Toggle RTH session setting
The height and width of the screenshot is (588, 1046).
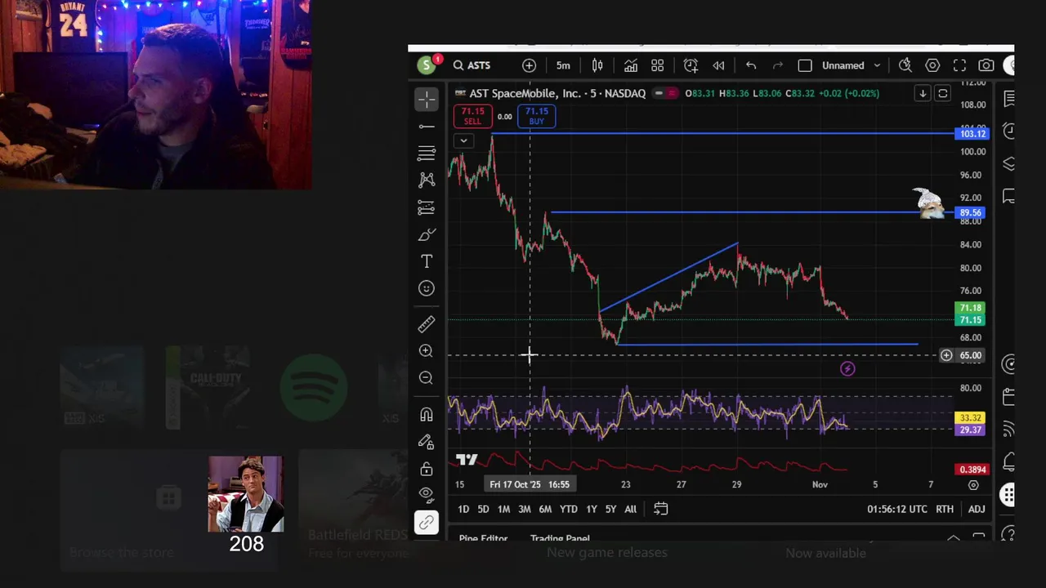[945, 509]
